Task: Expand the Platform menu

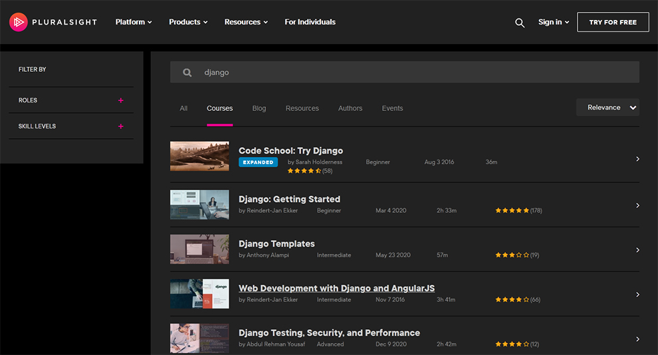Action: pos(133,22)
